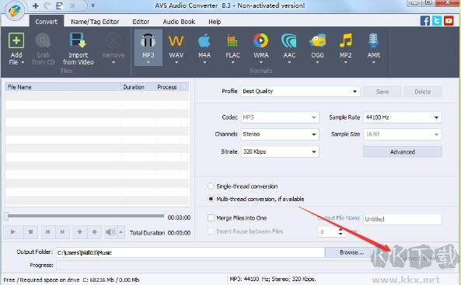This screenshot has width=461, height=285.
Task: Choose the M4A Apple format icon
Action: pos(204,40)
